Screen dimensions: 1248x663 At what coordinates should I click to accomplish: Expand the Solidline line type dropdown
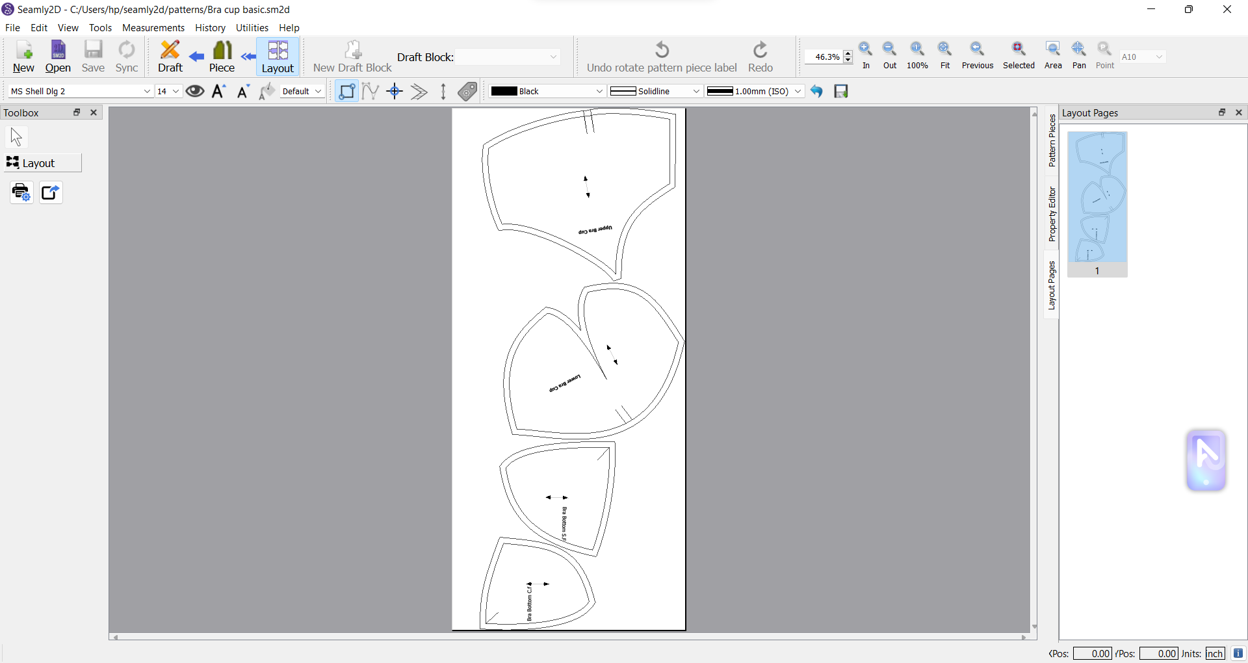655,91
